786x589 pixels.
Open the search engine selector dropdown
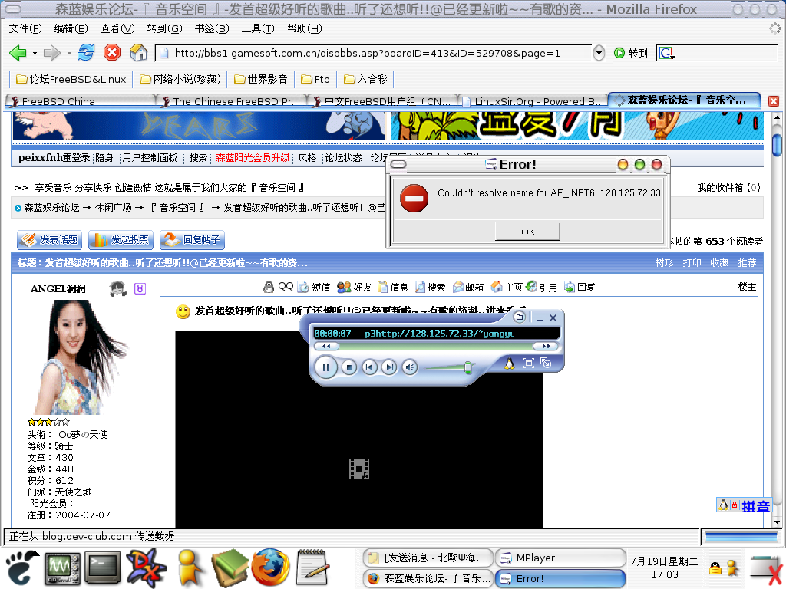667,53
